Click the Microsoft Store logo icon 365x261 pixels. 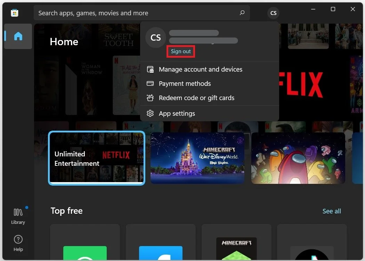(15, 13)
